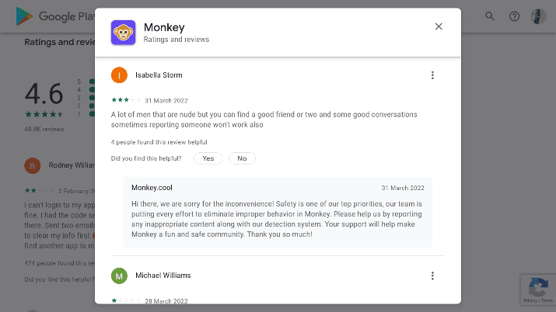Mark Isabella Storm's review helpful with Yes
Viewport: 556px width, 312px height.
208,158
